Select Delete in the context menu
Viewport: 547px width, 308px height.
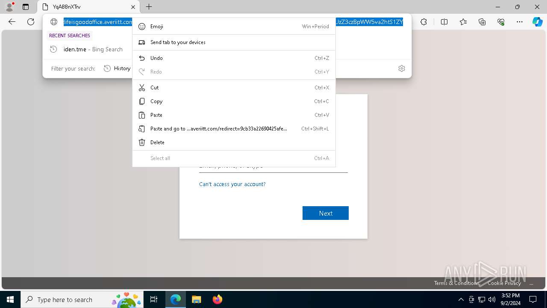click(x=234, y=142)
